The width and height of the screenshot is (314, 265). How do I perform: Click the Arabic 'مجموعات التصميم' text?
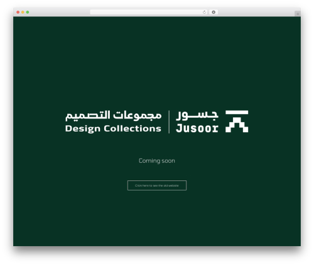coord(113,115)
